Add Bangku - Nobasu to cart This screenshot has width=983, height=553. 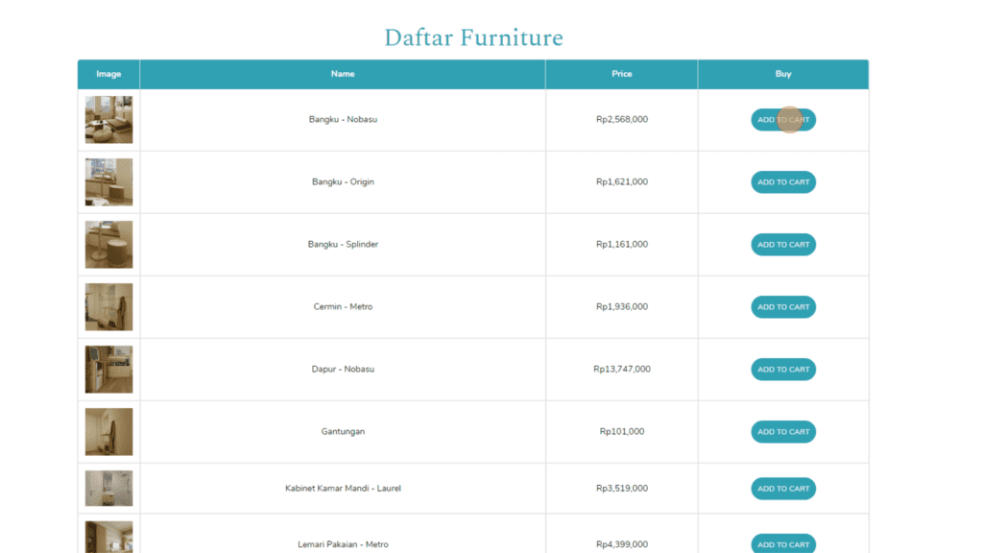point(782,120)
